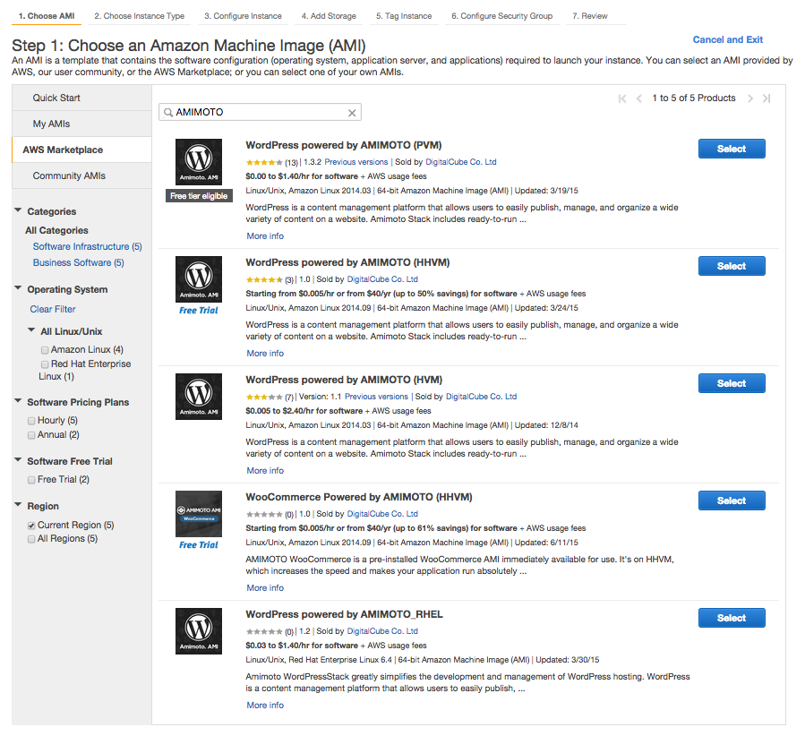The height and width of the screenshot is (753, 805).
Task: Select WordPress powered by AMIMOTO_RHEL
Action: (x=732, y=618)
